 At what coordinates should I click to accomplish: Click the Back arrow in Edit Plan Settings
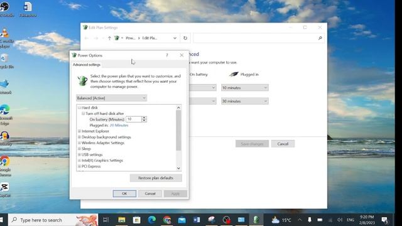tap(87, 38)
